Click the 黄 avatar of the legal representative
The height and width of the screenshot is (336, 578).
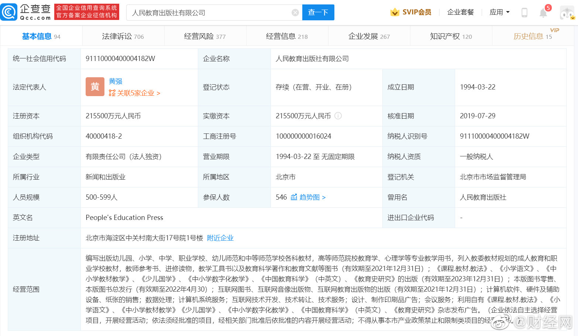[x=95, y=86]
